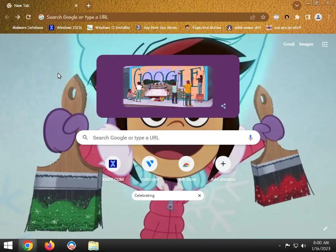Open the Vultr.com shortcut tile
The width and height of the screenshot is (336, 252).
pos(150,169)
